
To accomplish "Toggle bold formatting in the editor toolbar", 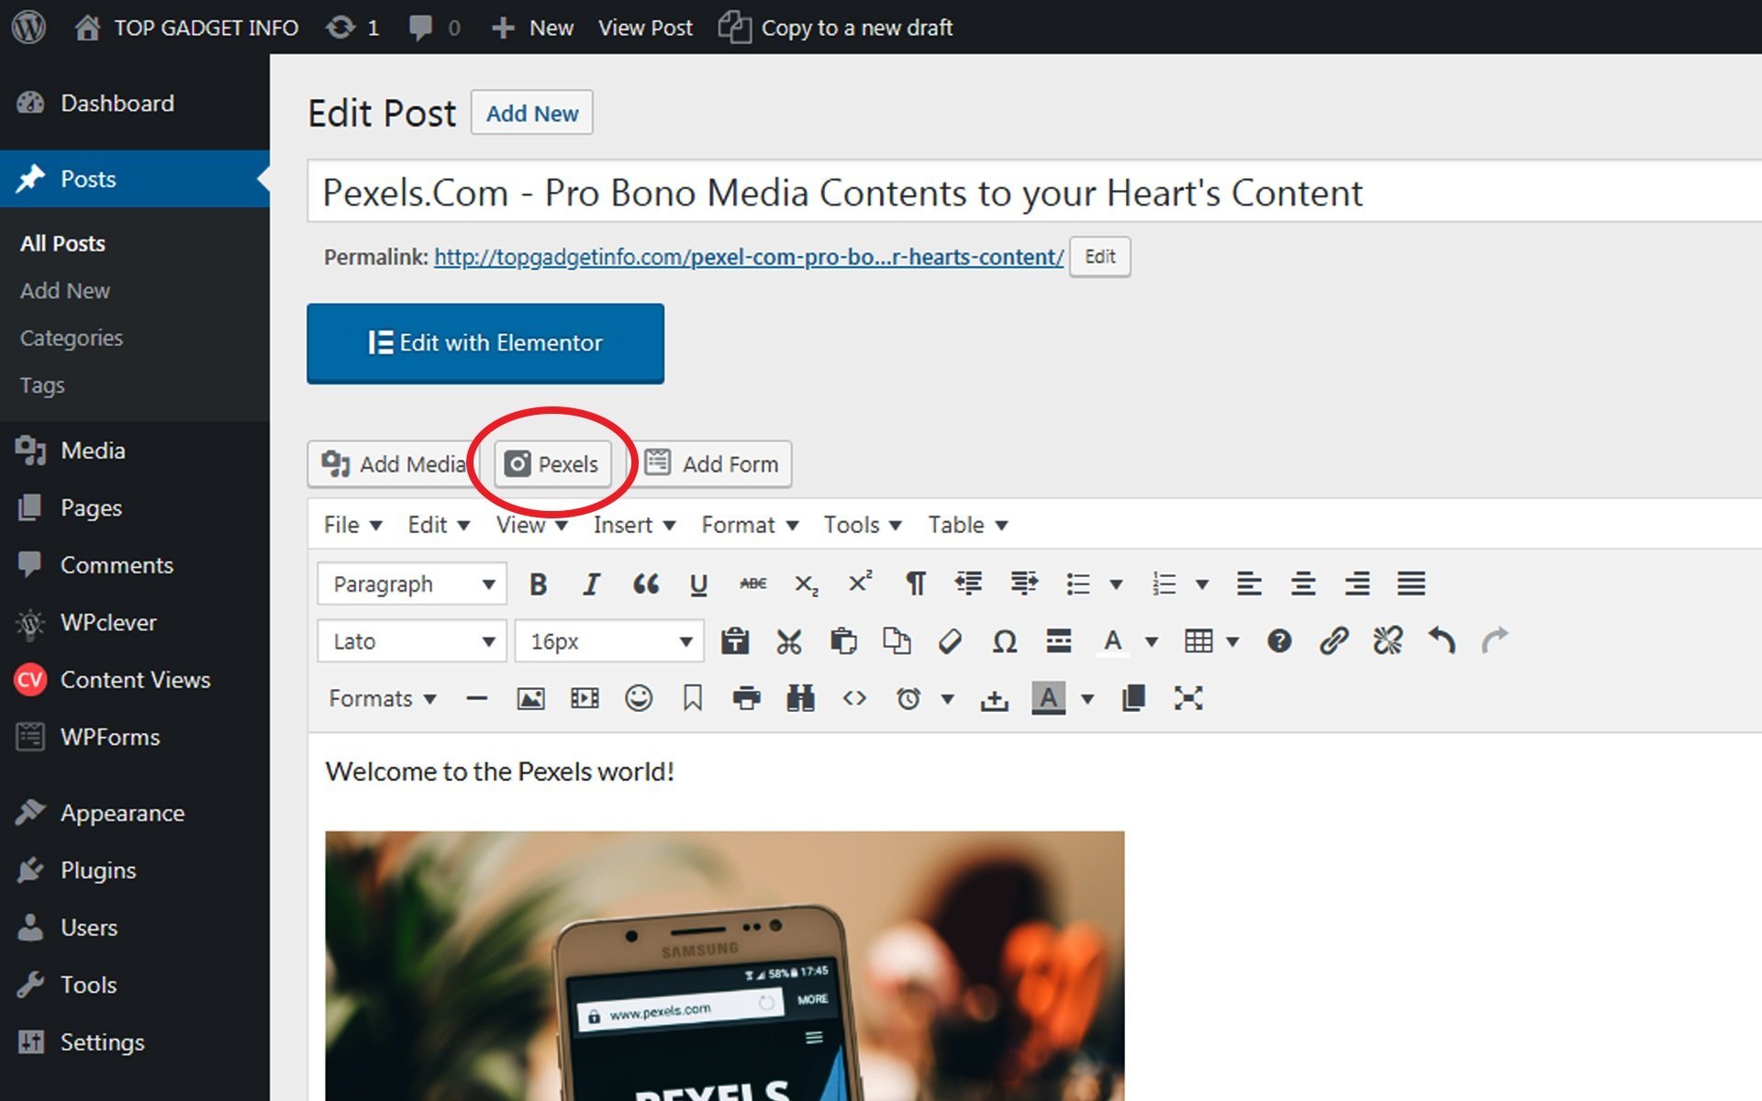I will point(539,584).
